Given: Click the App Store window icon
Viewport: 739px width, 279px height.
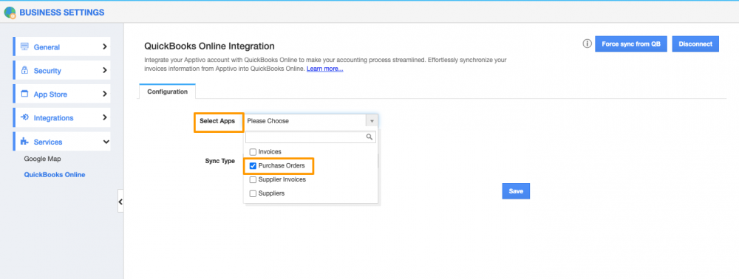Looking at the screenshot, I should (x=25, y=94).
